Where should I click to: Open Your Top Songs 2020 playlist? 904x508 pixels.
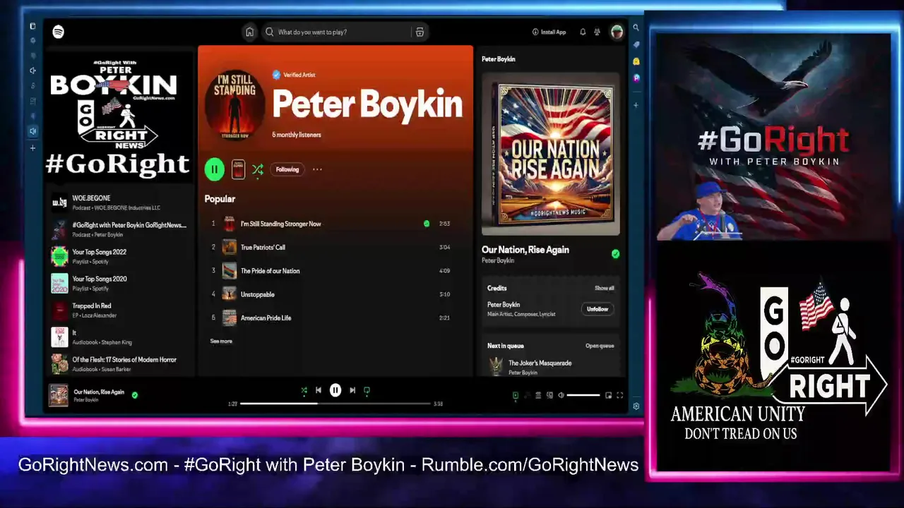pyautogui.click(x=119, y=283)
